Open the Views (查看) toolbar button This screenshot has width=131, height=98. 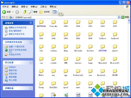point(54,12)
